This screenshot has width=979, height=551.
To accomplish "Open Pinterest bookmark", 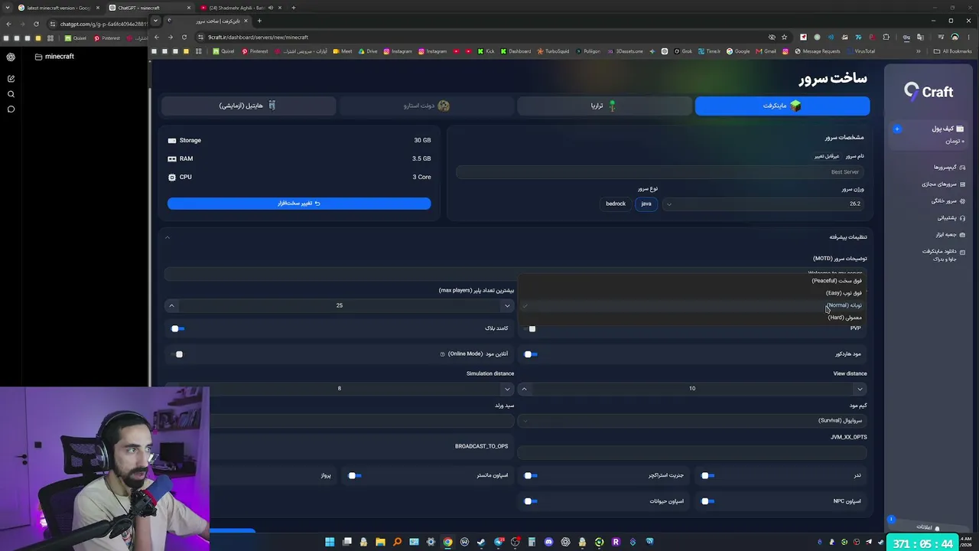I will [x=255, y=51].
